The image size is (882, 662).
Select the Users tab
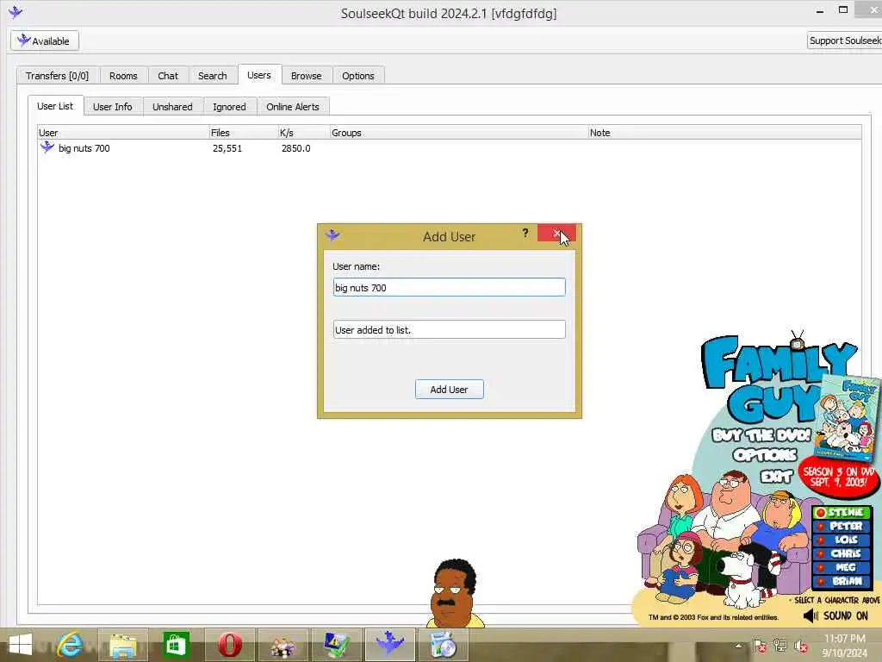pyautogui.click(x=258, y=75)
